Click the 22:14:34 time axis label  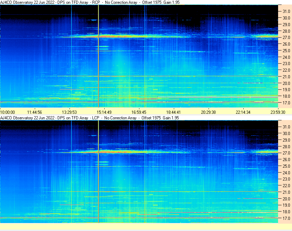[243, 112]
